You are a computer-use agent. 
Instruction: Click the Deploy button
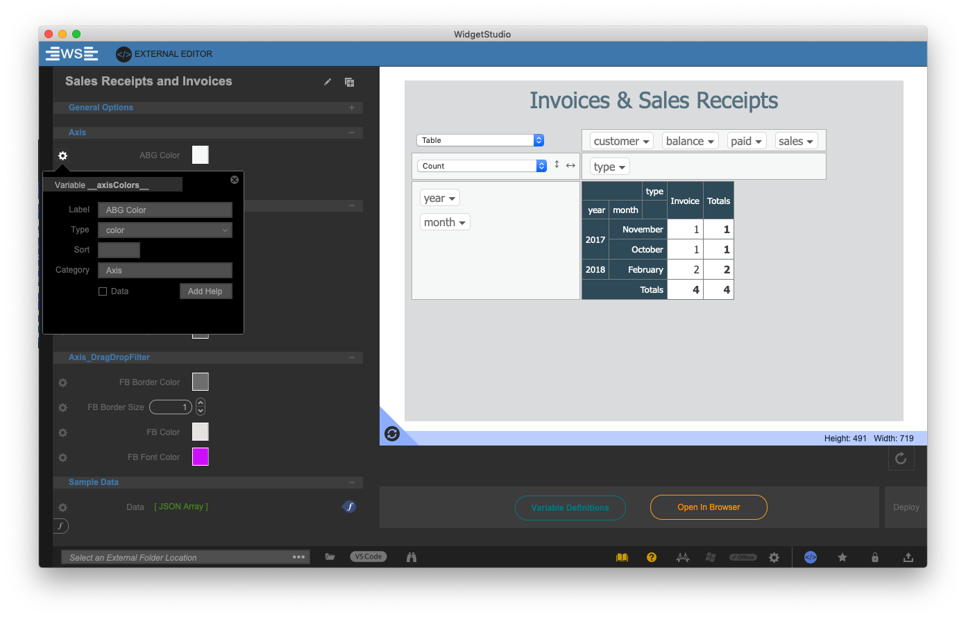pos(906,507)
